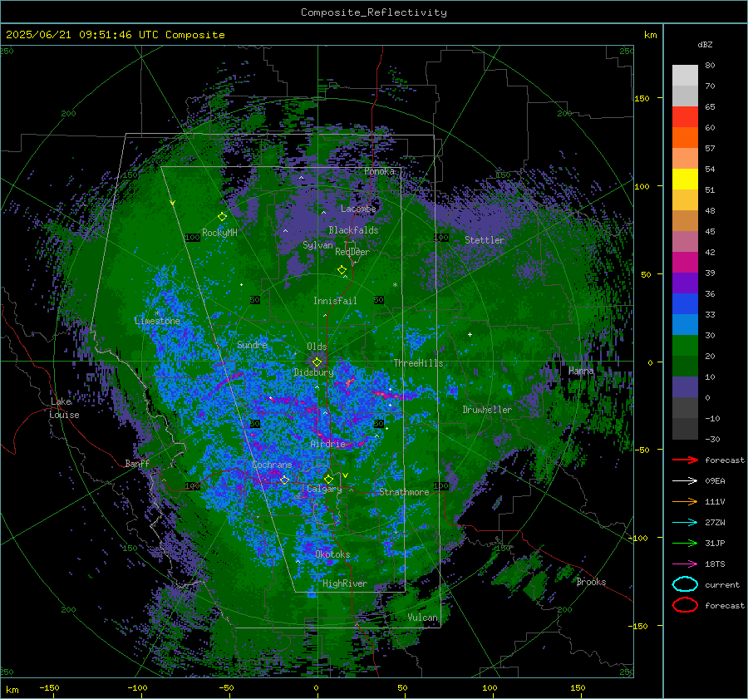Select the RedDeer city label

(x=352, y=252)
